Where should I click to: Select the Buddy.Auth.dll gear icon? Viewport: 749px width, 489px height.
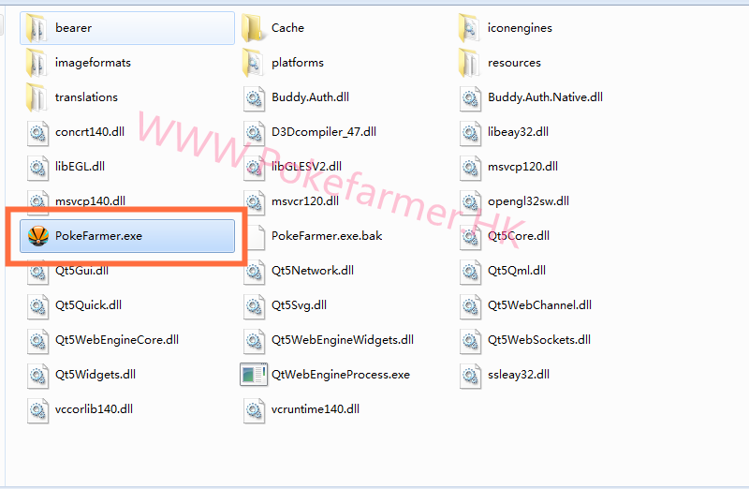254,97
